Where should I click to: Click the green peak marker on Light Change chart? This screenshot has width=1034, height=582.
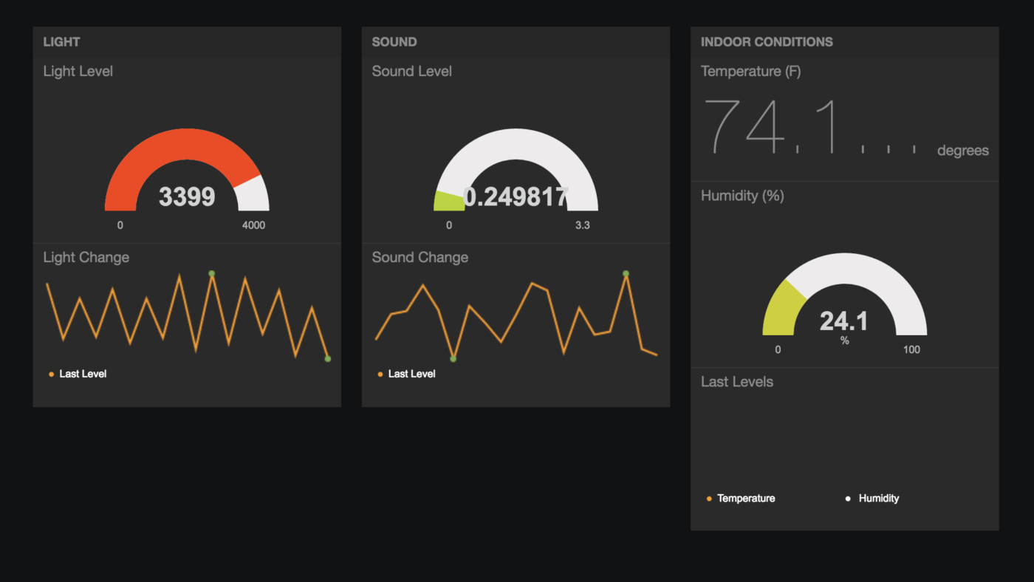[x=212, y=273]
